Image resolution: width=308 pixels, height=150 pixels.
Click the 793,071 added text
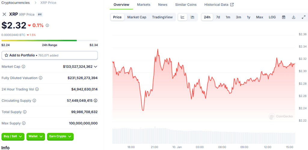pos(48,55)
